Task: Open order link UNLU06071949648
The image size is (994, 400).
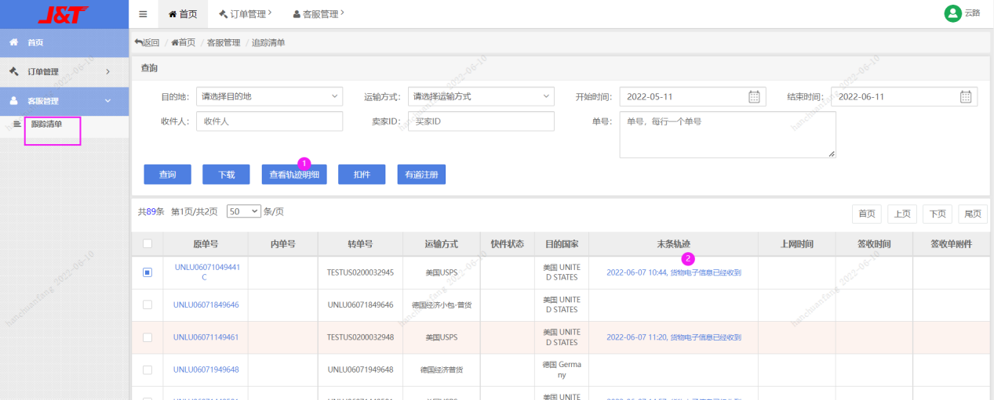Action: click(x=206, y=369)
